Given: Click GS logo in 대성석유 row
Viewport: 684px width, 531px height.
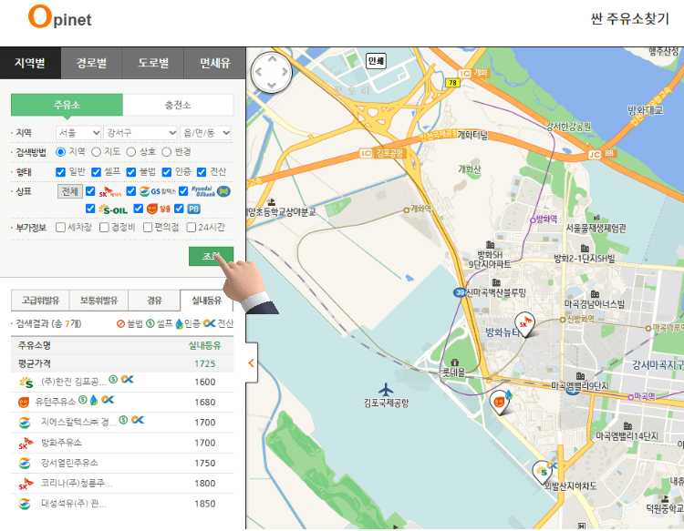Looking at the screenshot, I should pos(25,504).
